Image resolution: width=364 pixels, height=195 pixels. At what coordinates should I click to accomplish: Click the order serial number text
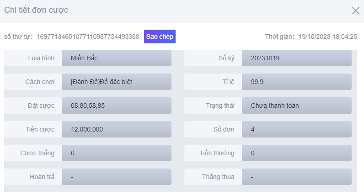point(88,37)
